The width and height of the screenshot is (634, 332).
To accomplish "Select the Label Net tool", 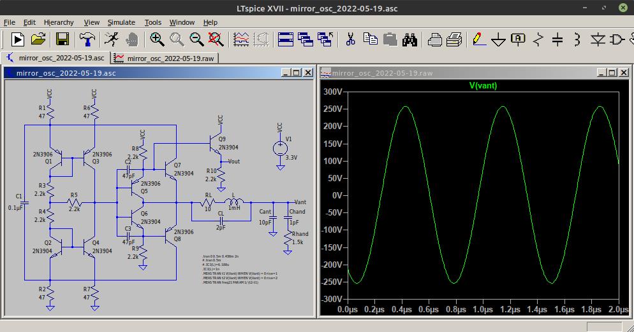I will [518, 39].
